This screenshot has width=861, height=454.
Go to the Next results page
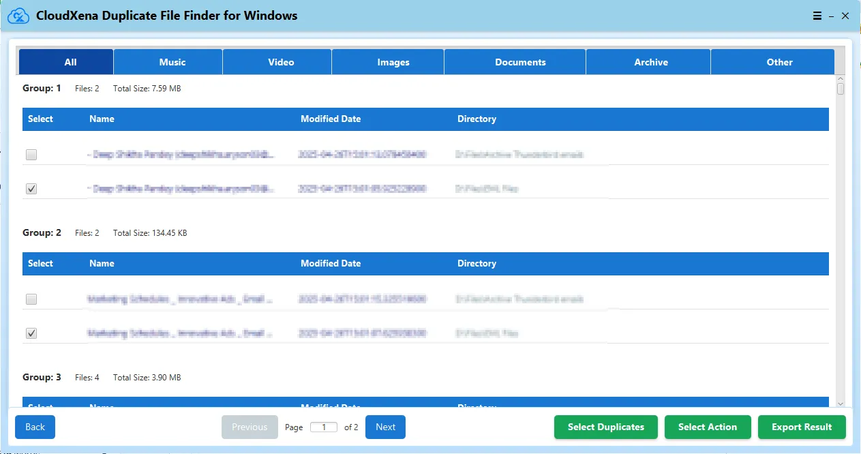385,427
